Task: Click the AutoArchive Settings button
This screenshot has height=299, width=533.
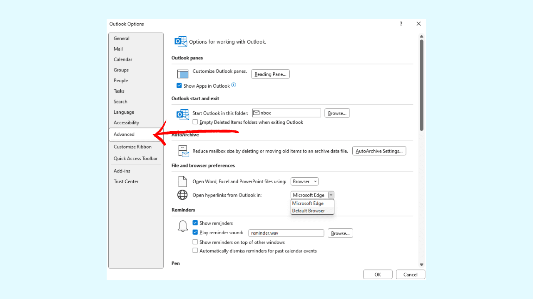Action: pos(379,151)
